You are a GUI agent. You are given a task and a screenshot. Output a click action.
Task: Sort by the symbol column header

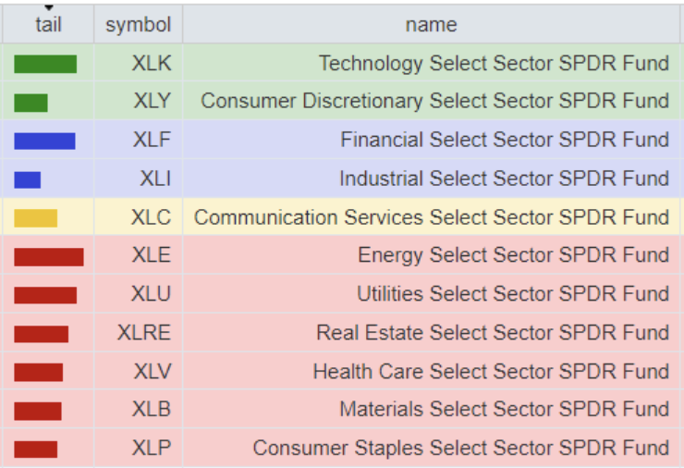tap(138, 25)
